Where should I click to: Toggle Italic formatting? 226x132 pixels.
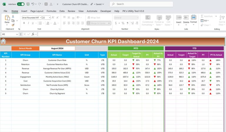tap(28, 23)
